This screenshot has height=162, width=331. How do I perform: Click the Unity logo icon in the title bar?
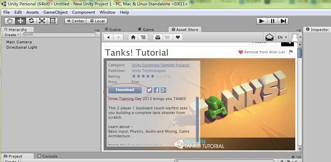point(4,4)
